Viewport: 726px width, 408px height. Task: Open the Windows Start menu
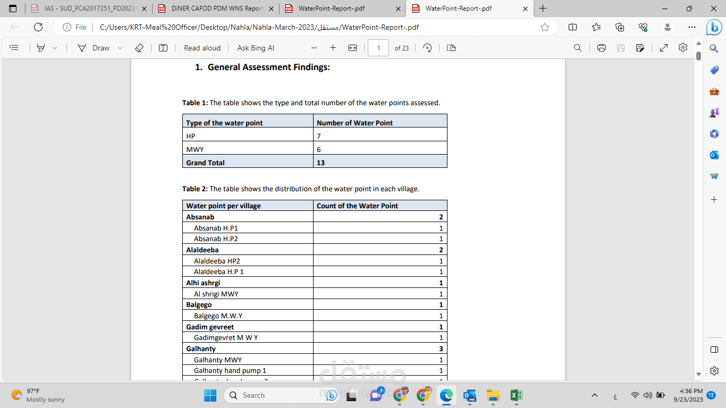tap(210, 395)
